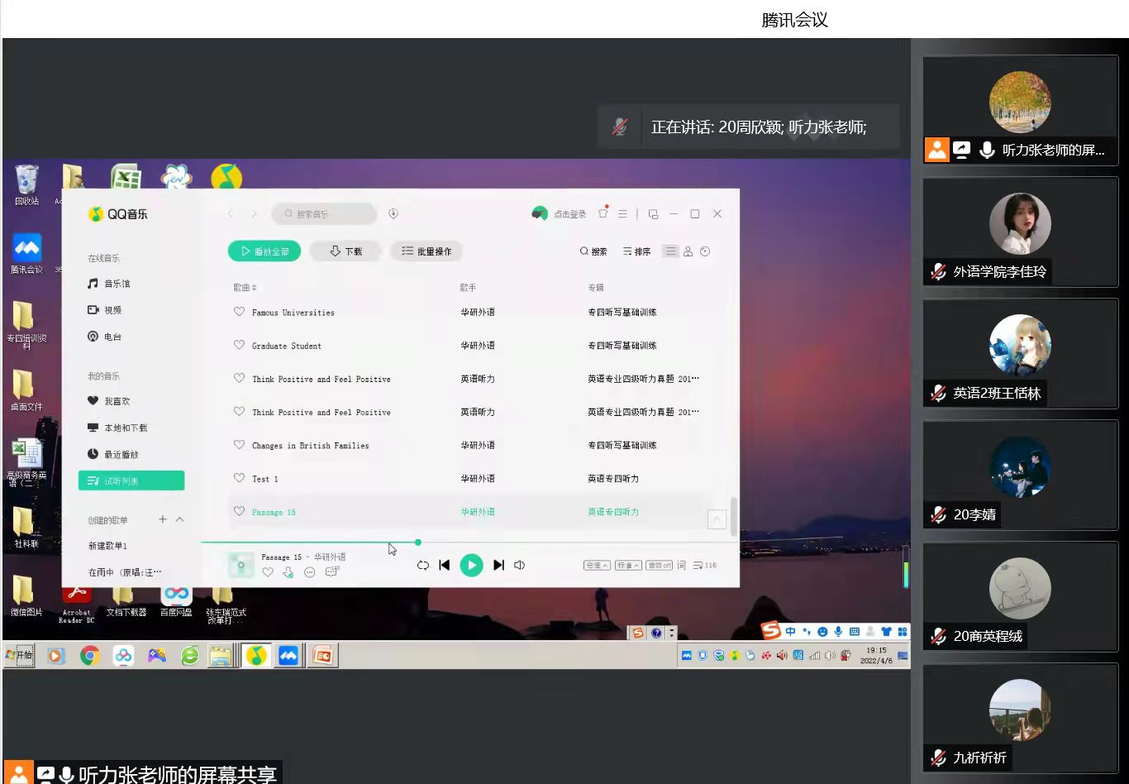The height and width of the screenshot is (784, 1129).
Task: Open the audio quality (标准) dropdown
Action: 628,566
